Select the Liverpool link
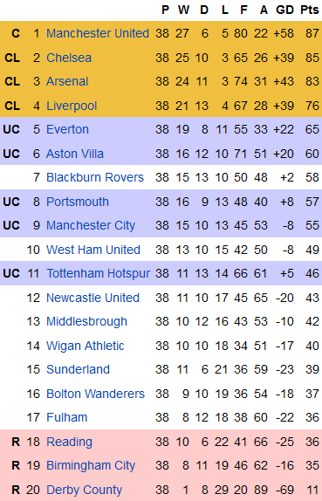The image size is (322, 501). pos(72,106)
